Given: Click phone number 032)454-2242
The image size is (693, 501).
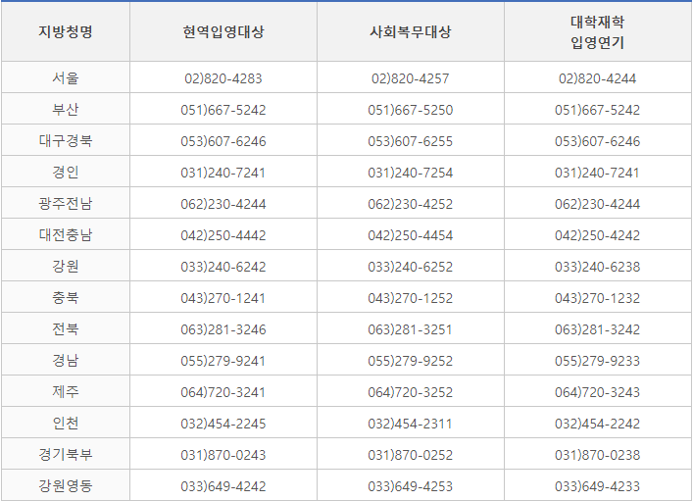Looking at the screenshot, I should 598,425.
